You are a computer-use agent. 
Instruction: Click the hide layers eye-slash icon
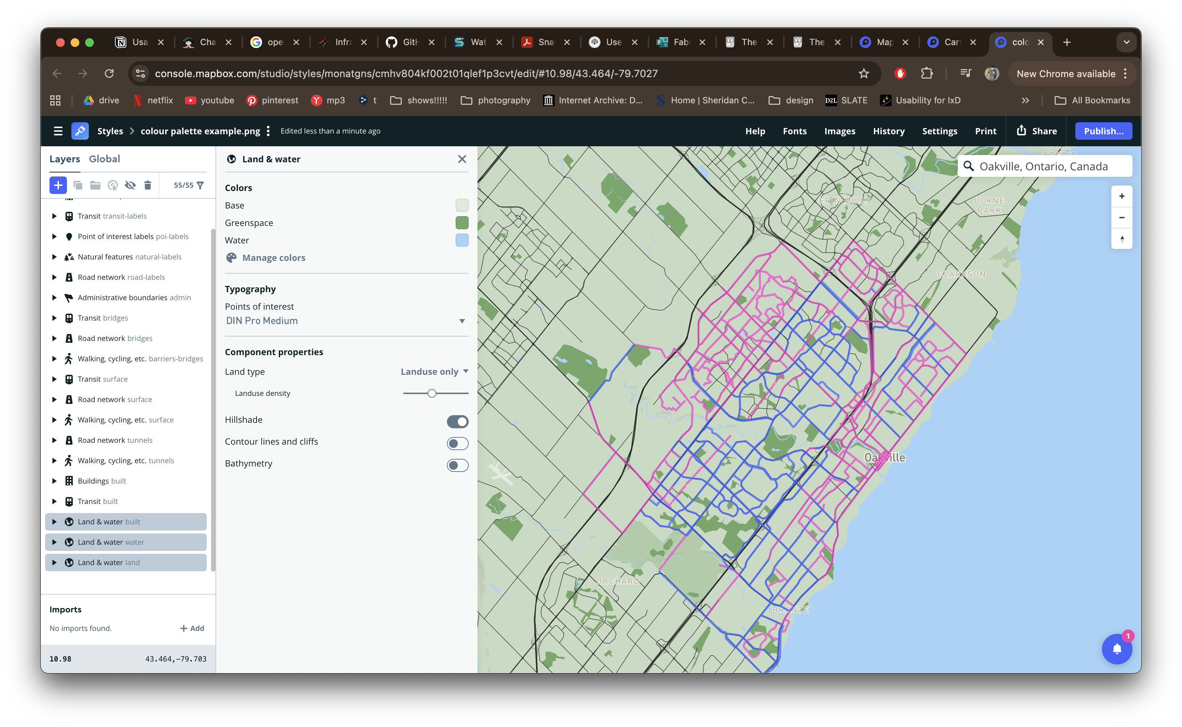click(130, 185)
